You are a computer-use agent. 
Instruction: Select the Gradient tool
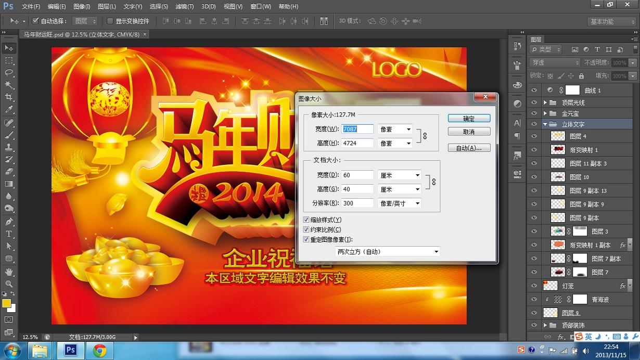point(9,184)
